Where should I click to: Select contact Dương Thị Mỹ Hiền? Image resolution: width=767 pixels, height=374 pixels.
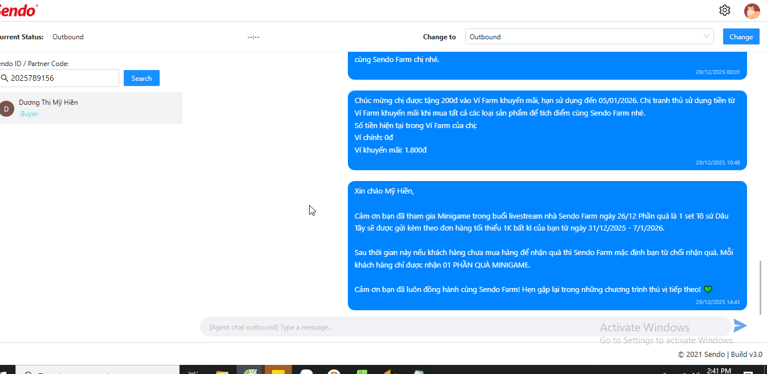(91, 108)
